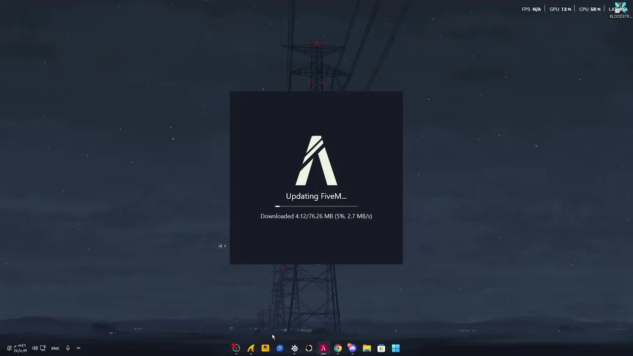Viewport: 633px width, 356px height.
Task: Click the FPS N/A overlay readout
Action: coord(531,9)
